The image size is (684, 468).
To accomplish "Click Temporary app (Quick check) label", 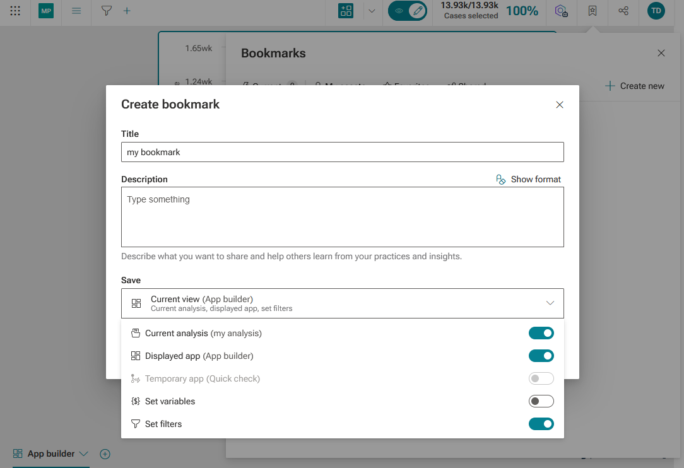I will pyautogui.click(x=203, y=378).
